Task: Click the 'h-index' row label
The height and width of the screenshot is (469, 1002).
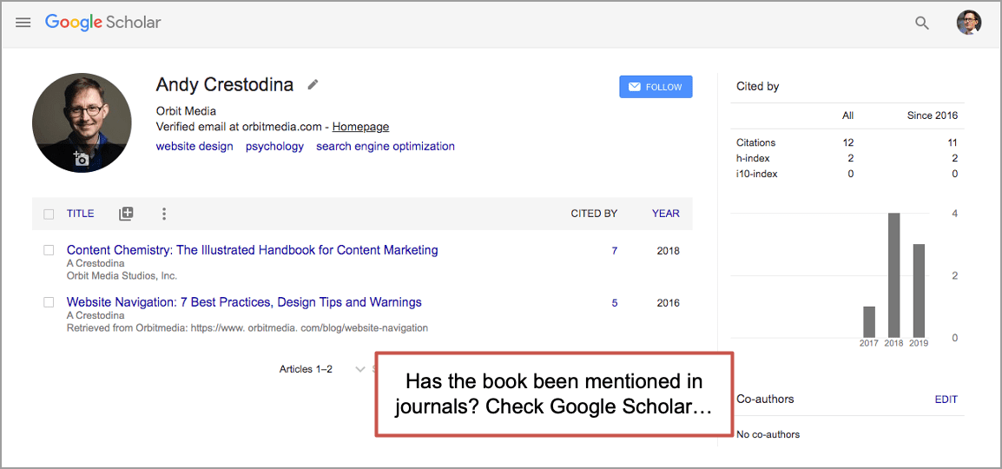Action: click(x=753, y=158)
